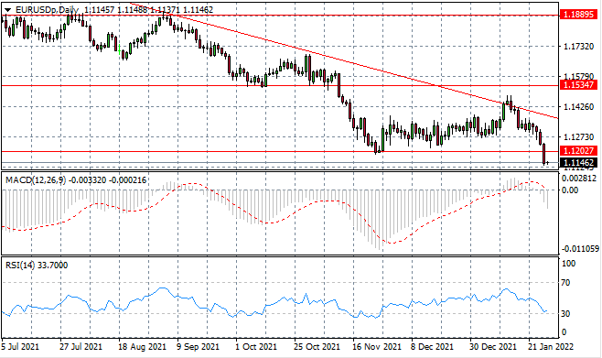
Task: Click the 27 Jul 2021 date label
Action: (x=81, y=347)
